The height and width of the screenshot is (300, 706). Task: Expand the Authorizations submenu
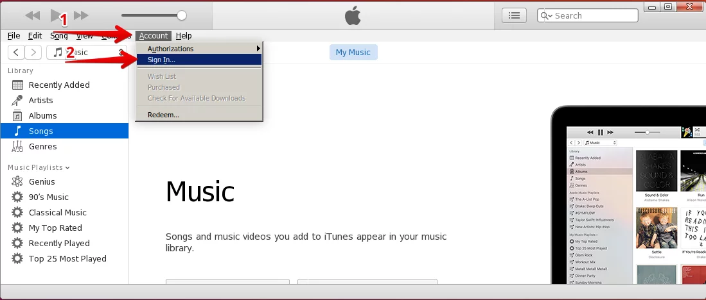pyautogui.click(x=199, y=49)
